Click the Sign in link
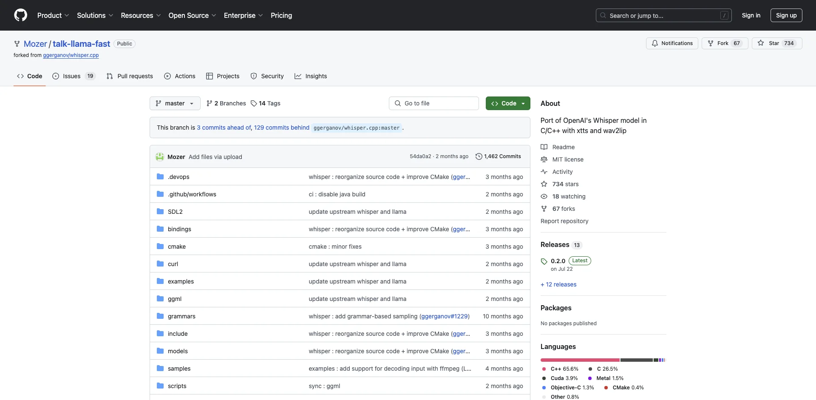Screen dimensions: 816x400 click(751, 15)
